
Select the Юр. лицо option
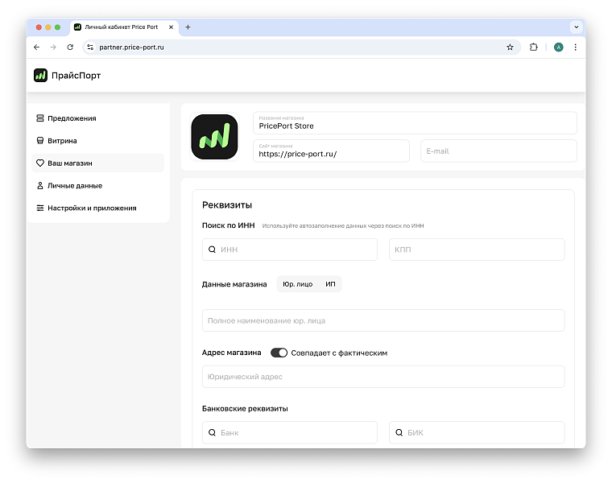pyautogui.click(x=299, y=284)
